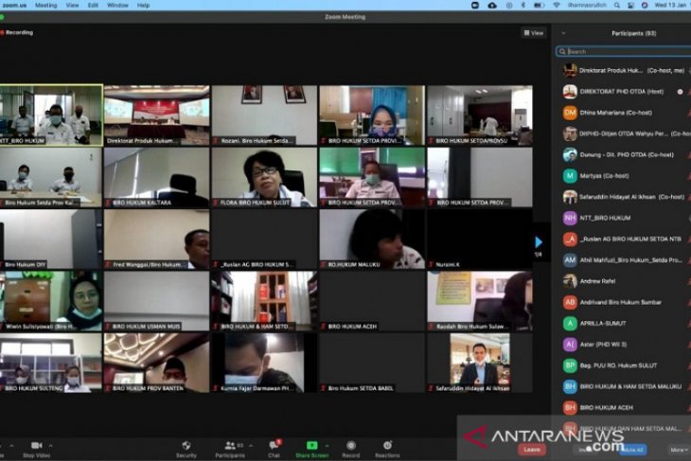The image size is (691, 461).
Task: Click the Wi-Fi icon in the menu bar
Action: coord(557,6)
